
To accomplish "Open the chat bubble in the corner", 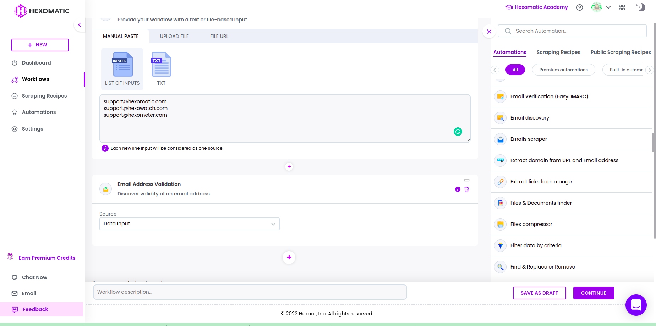I will pyautogui.click(x=636, y=305).
